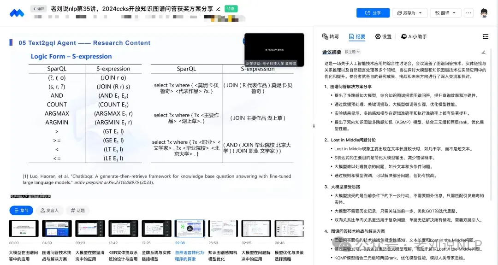Click chapter title 大模型在数据清洗中的应用
The width and height of the screenshot is (498, 265).
(x=90, y=256)
